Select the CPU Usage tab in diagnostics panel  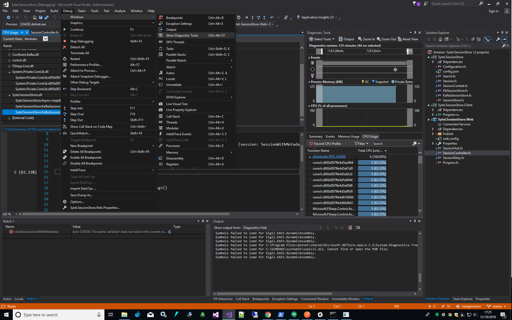370,137
